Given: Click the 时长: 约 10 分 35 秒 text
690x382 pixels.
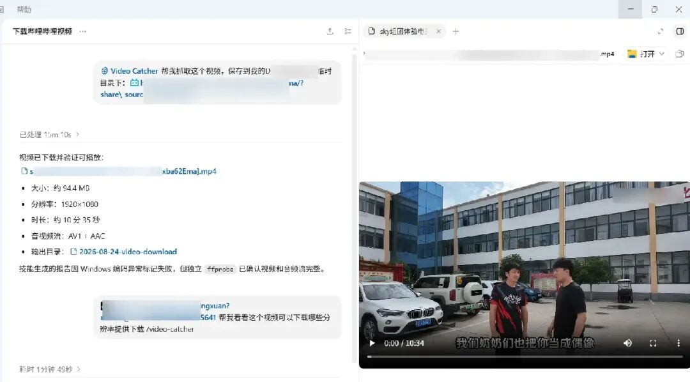Looking at the screenshot, I should pos(66,220).
